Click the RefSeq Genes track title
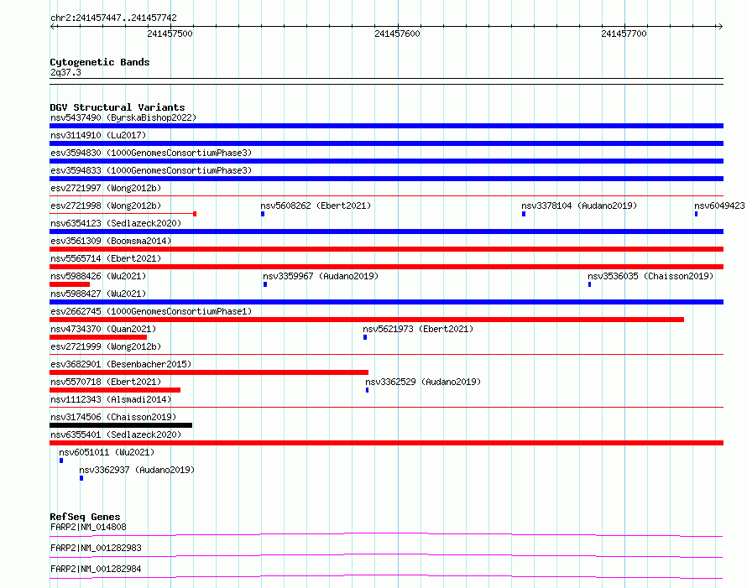The height and width of the screenshot is (588, 747). coord(85,517)
